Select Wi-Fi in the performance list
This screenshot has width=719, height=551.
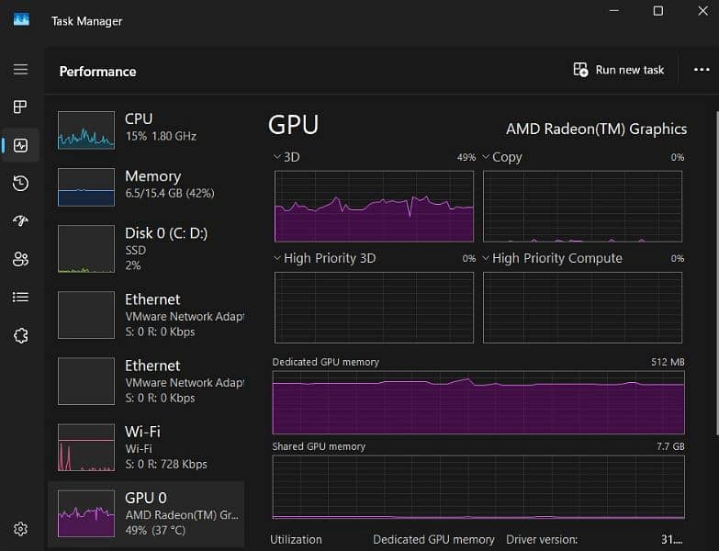pos(145,447)
